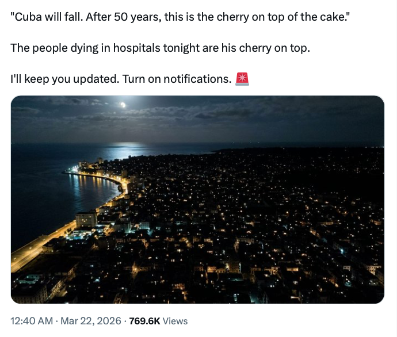The width and height of the screenshot is (397, 337).
Task: Open the night aerial city photo
Action: [x=197, y=199]
